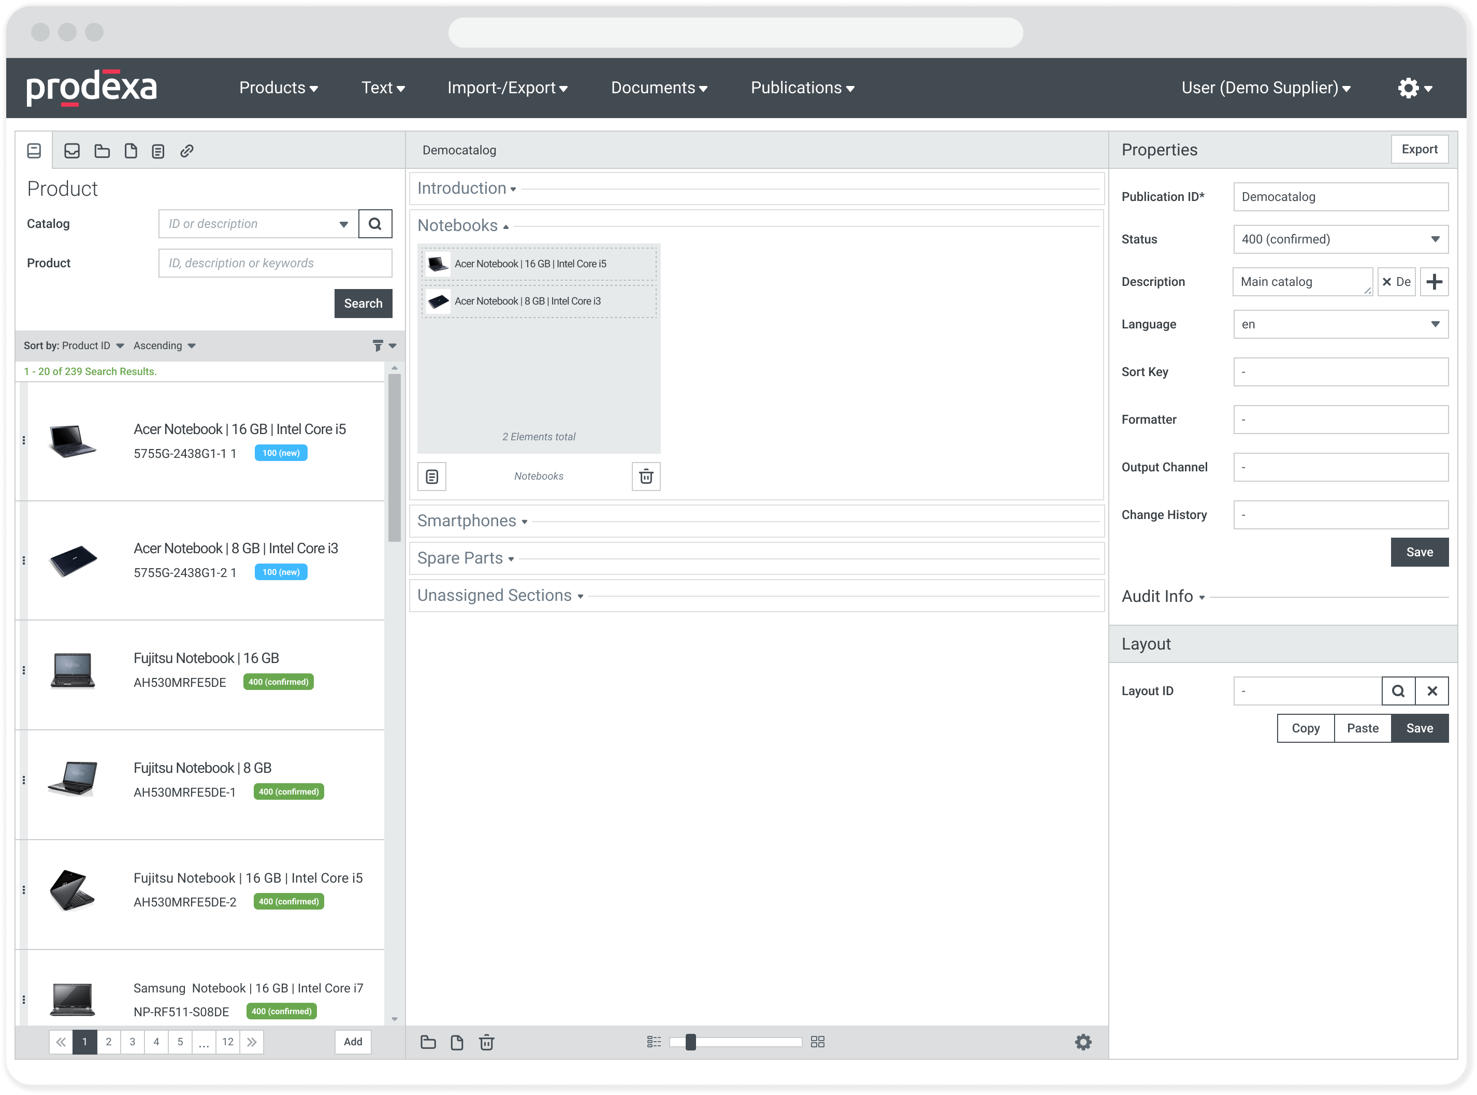This screenshot has height=1095, width=1477.
Task: Click the filter icon above search results
Action: (378, 345)
